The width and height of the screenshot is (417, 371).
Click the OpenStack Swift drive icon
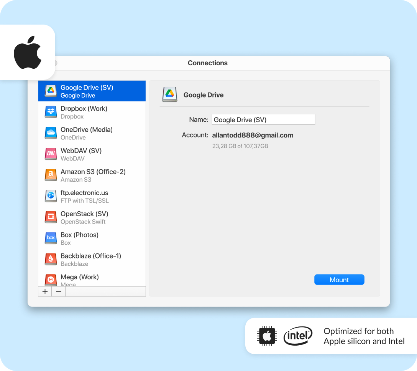coord(51,217)
